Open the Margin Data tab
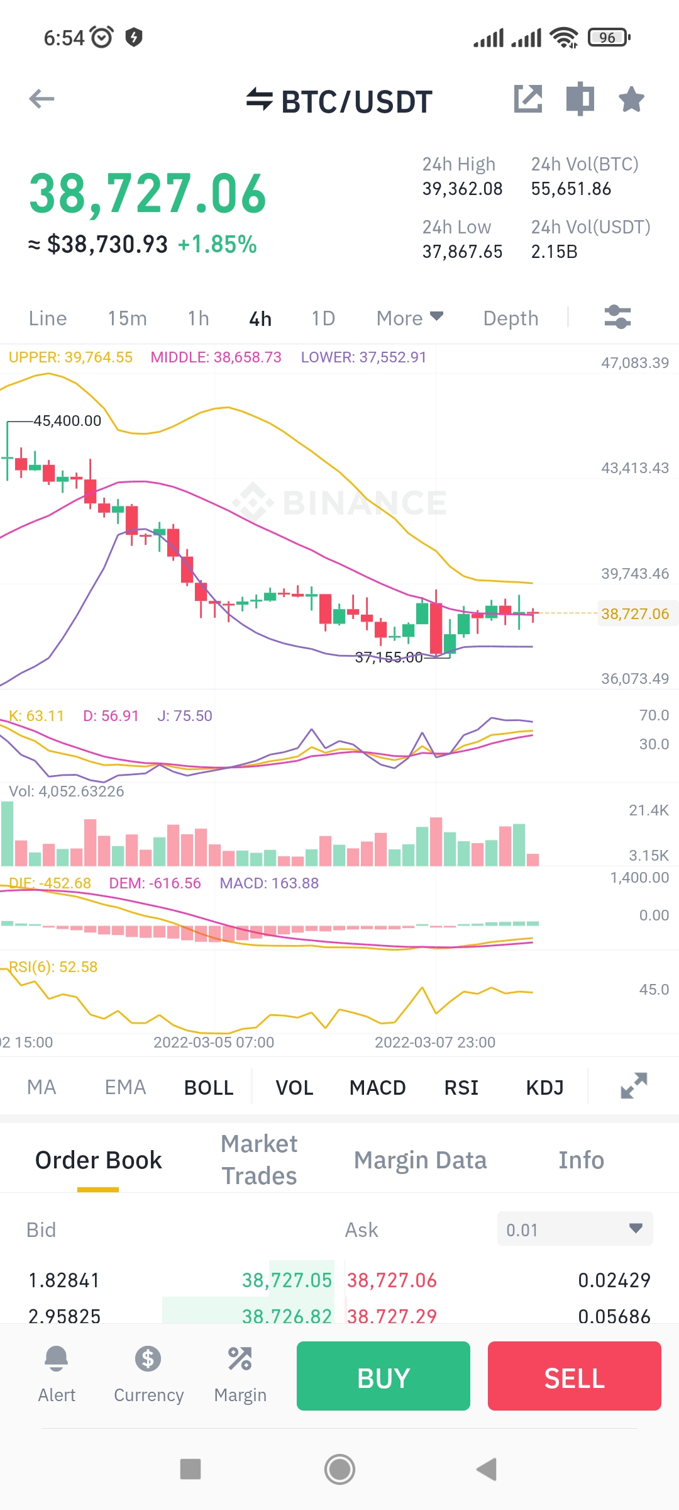 (x=420, y=1160)
